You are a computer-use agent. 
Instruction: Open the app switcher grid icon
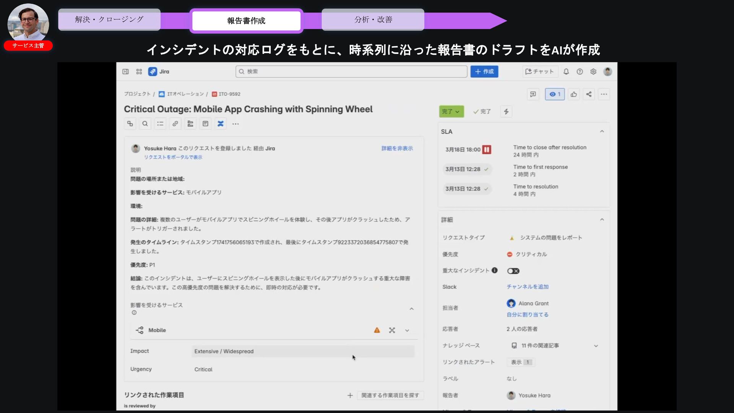(139, 72)
